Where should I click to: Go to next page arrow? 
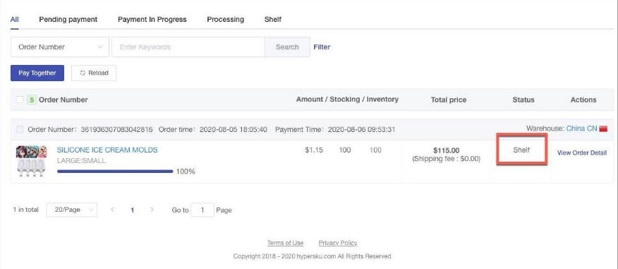[152, 210]
